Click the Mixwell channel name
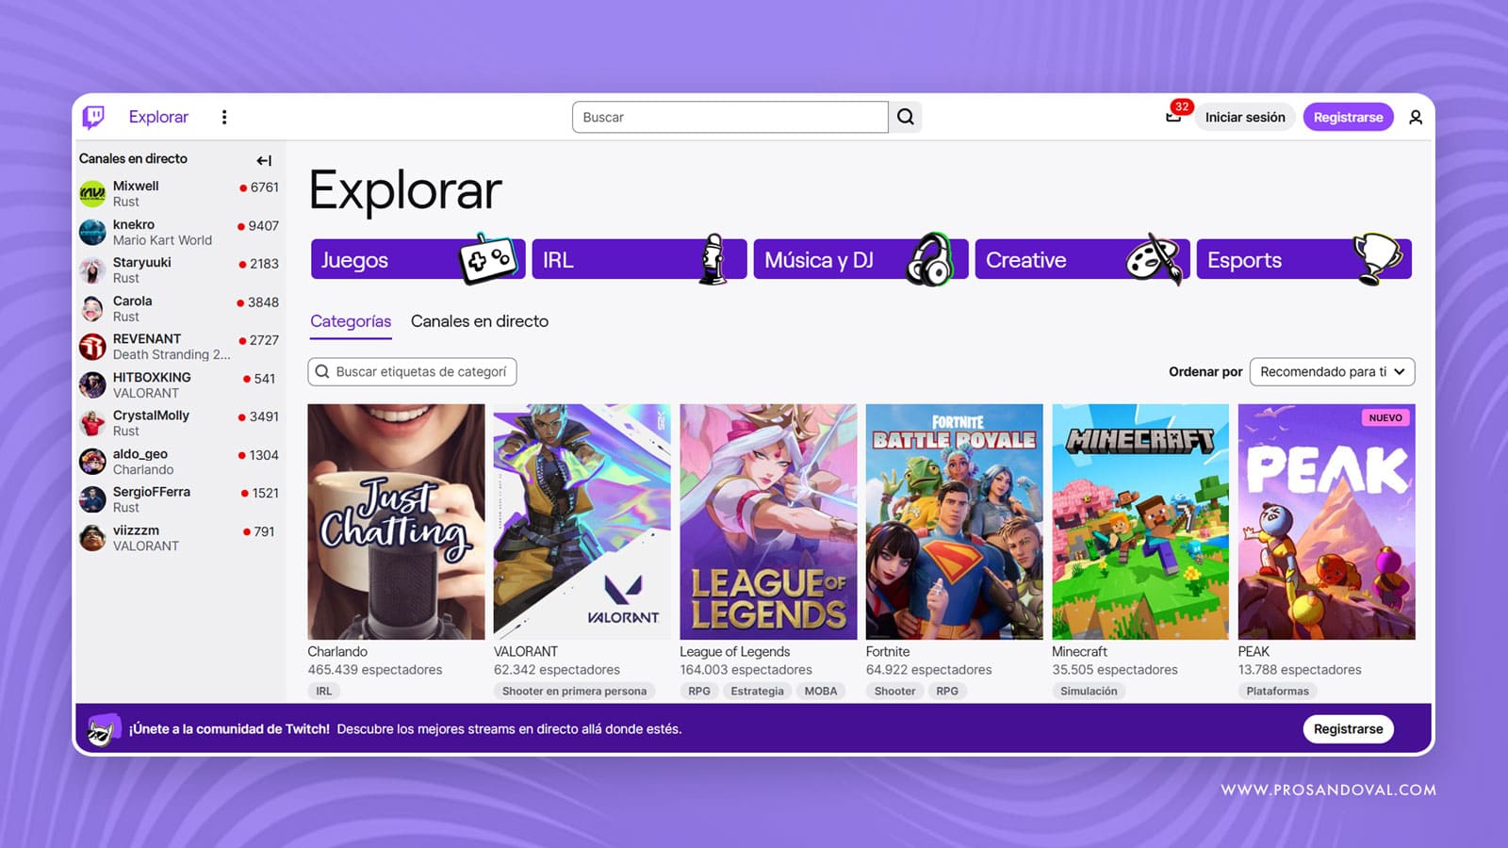1508x848 pixels. [x=136, y=186]
